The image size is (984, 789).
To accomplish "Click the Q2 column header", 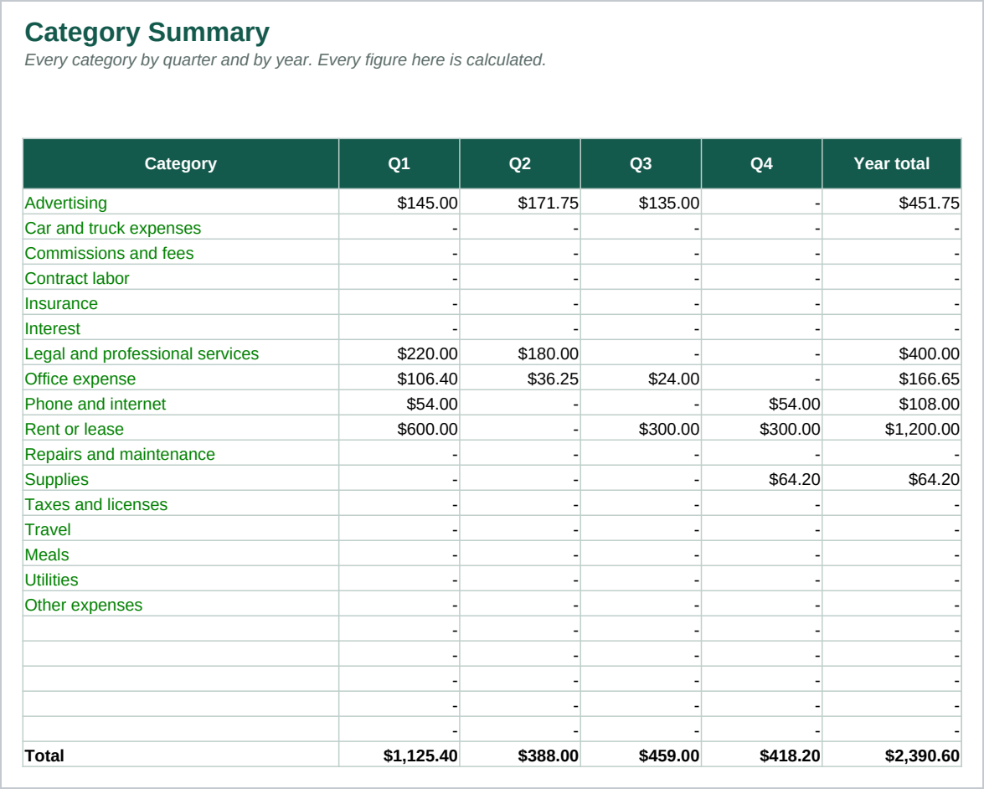I will [x=520, y=164].
